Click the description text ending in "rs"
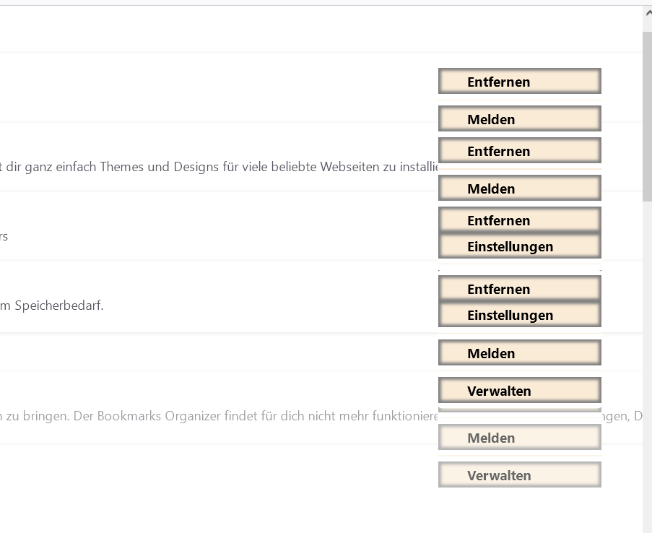 4,236
